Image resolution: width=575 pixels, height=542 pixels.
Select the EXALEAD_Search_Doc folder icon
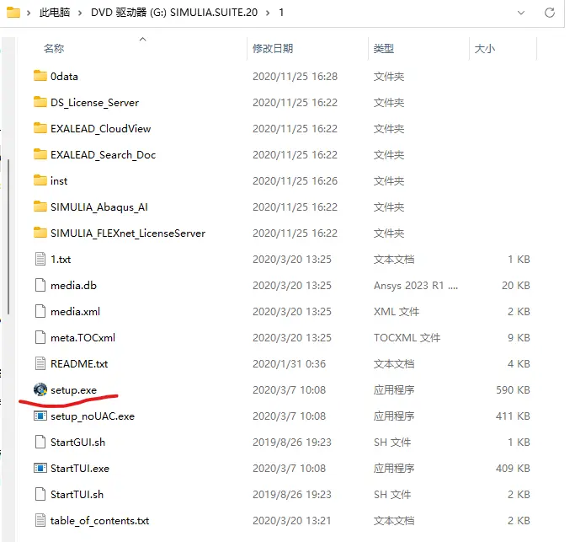(x=40, y=154)
